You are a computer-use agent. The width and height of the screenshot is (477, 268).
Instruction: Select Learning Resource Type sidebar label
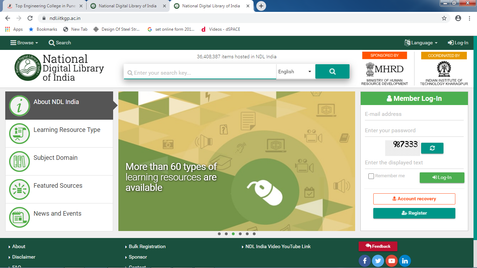67,130
